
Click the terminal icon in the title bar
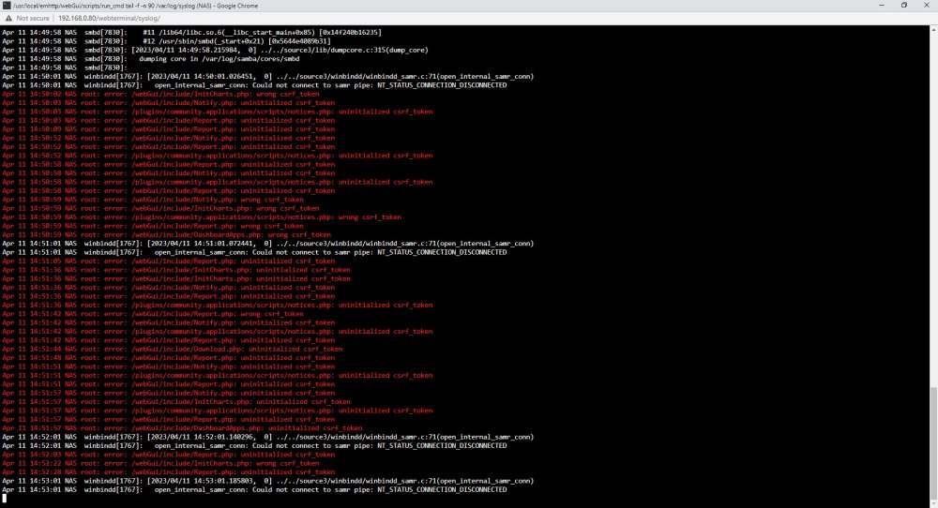click(7, 6)
